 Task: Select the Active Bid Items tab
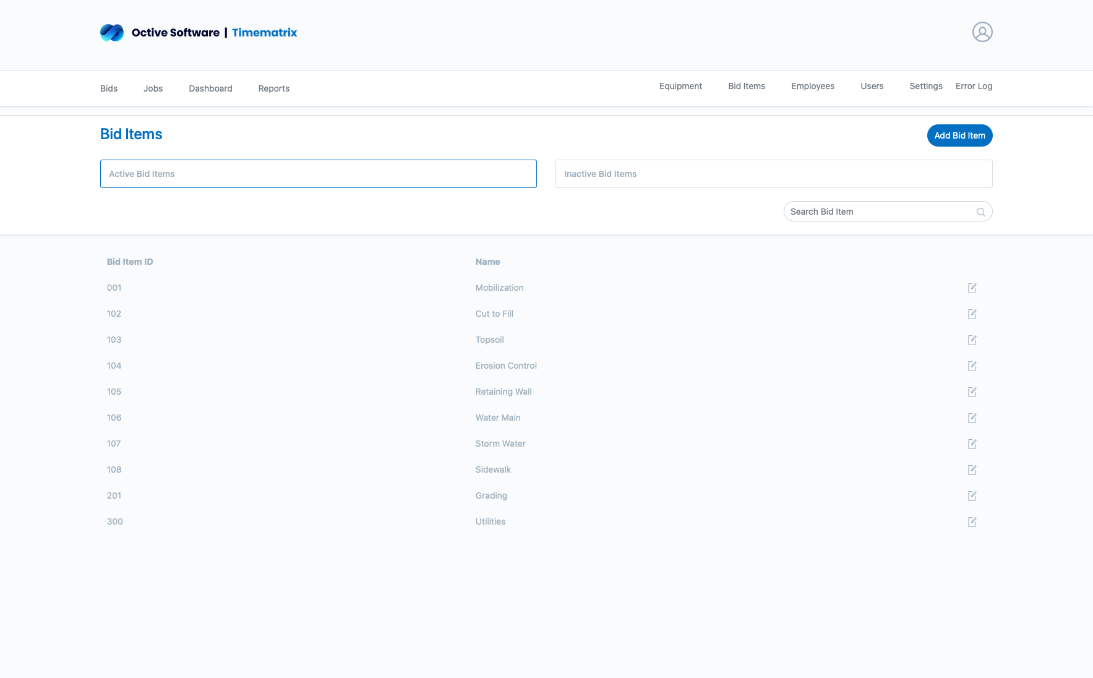pyautogui.click(x=318, y=174)
